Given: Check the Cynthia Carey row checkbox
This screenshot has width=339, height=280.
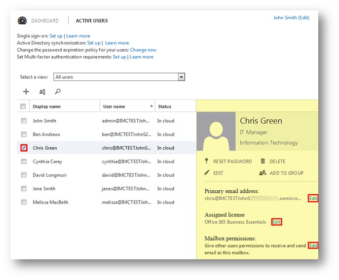Looking at the screenshot, I should pyautogui.click(x=24, y=161).
